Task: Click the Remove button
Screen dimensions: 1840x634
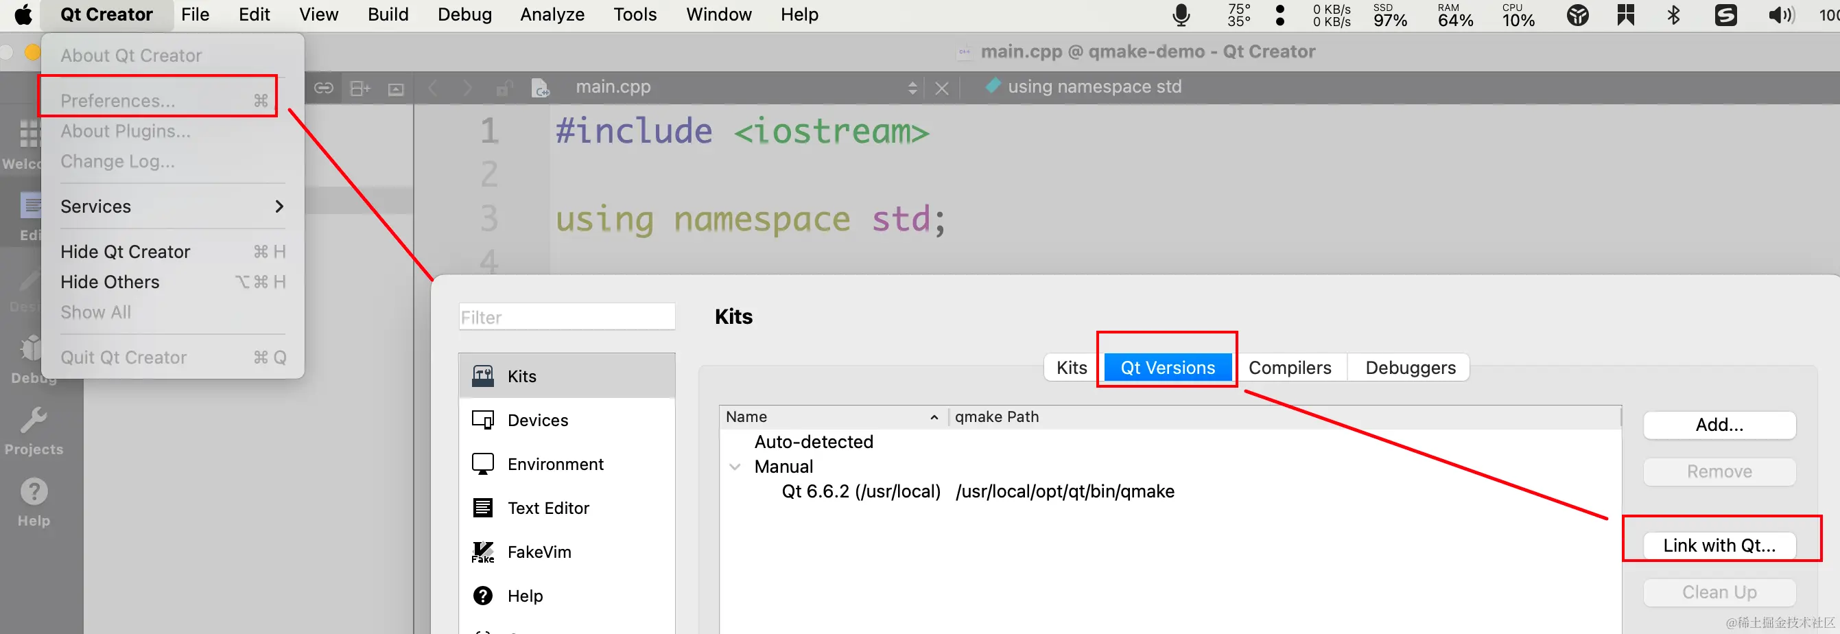Action: click(x=1719, y=472)
